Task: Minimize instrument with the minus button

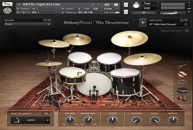Action: coord(189,6)
